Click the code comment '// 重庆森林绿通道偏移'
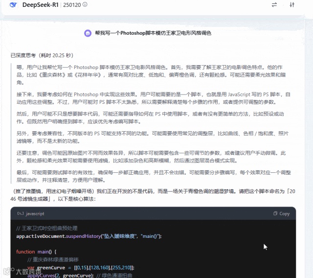 coord(53,259)
